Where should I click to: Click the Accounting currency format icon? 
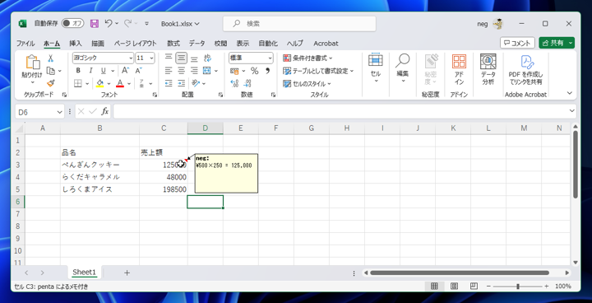[234, 71]
